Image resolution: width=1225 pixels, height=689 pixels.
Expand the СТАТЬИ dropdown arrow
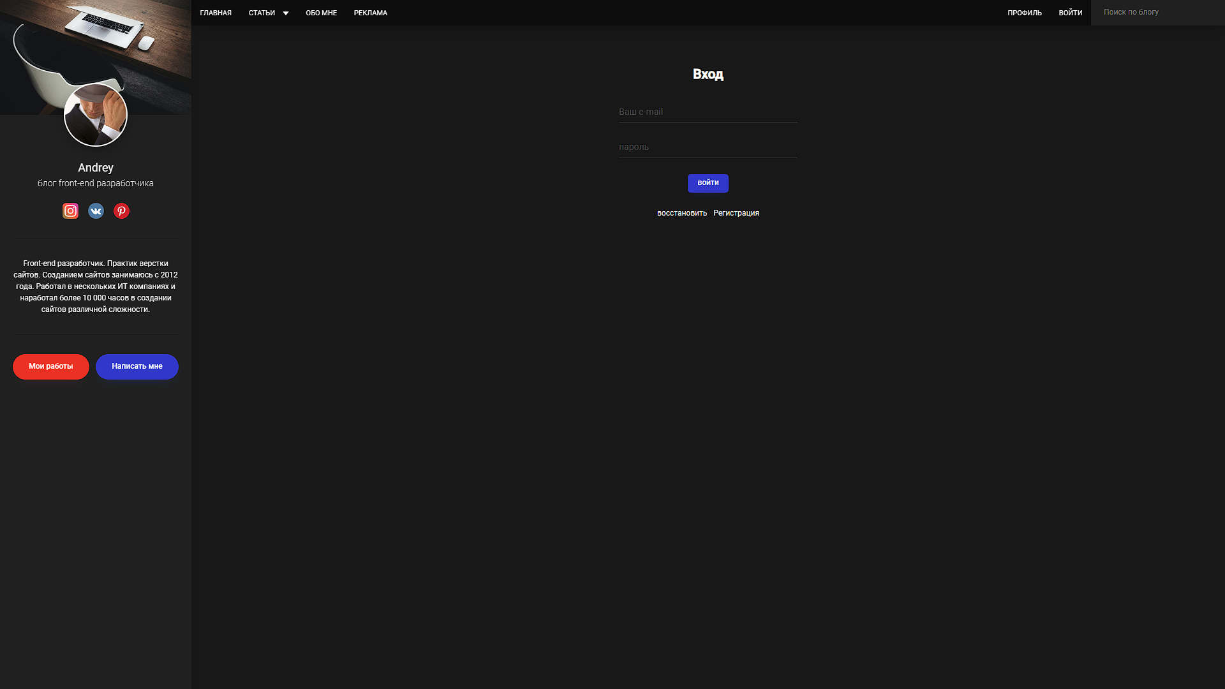286,13
